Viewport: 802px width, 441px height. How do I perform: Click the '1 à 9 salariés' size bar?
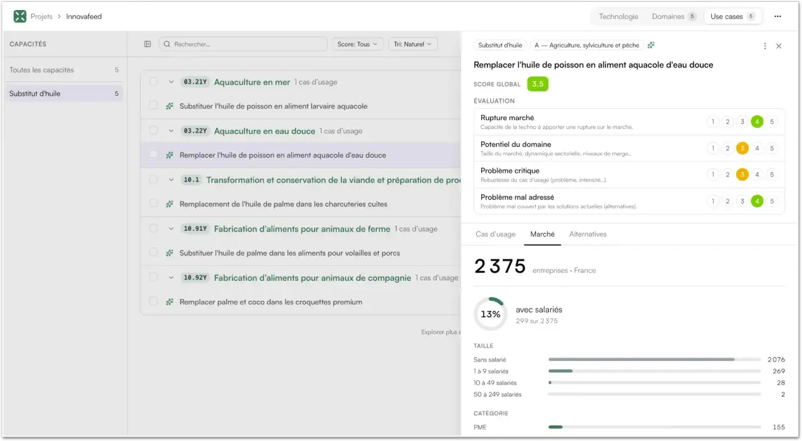point(654,371)
